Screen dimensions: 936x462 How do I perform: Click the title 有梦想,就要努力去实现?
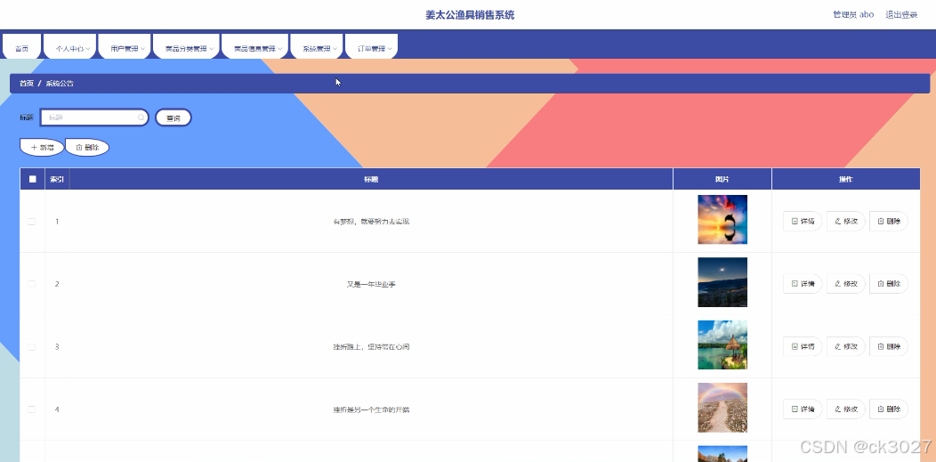click(371, 222)
